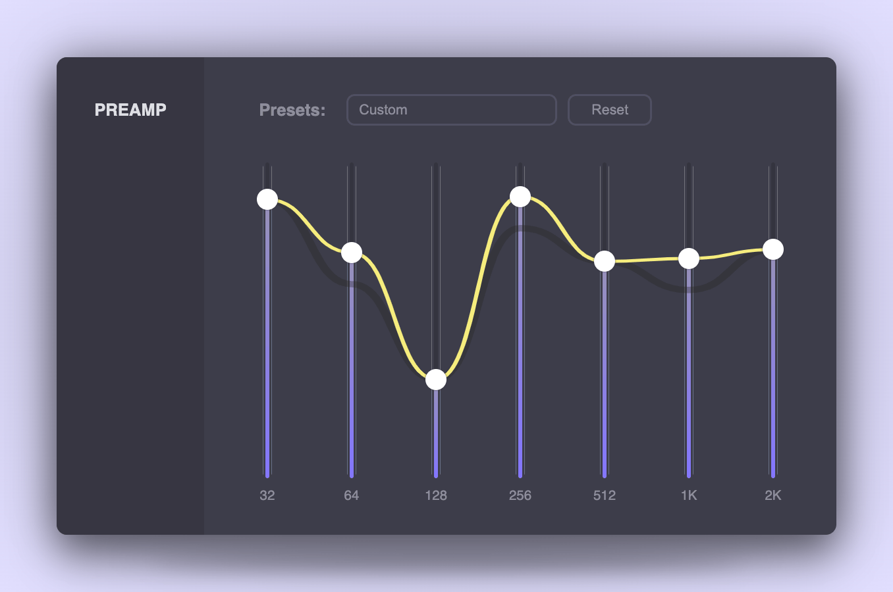893x592 pixels.
Task: Click the 2K frequency label
Action: click(773, 495)
